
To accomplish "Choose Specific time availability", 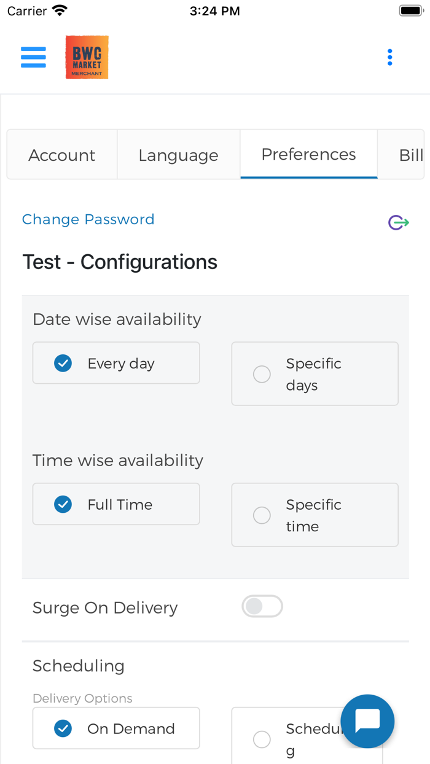I will (x=315, y=515).
